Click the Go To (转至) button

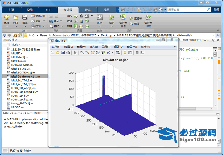coord(54,21)
